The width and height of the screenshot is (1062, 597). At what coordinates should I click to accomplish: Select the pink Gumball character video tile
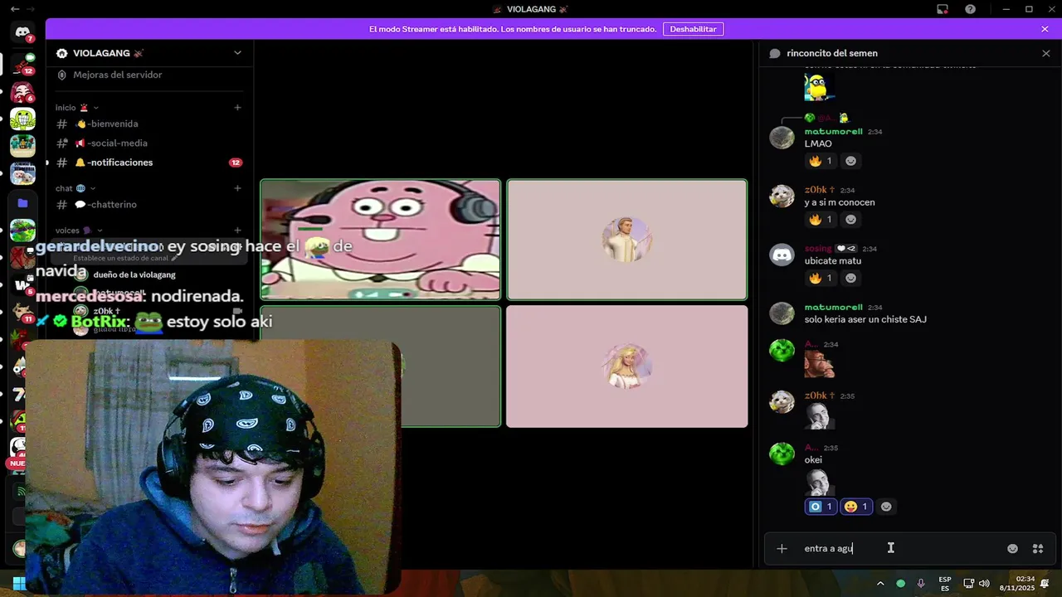[381, 240]
